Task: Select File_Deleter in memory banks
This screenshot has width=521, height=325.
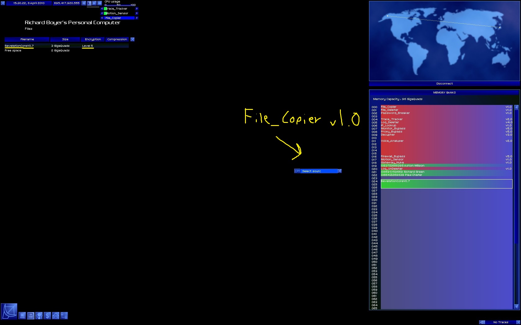Action: 446,110
